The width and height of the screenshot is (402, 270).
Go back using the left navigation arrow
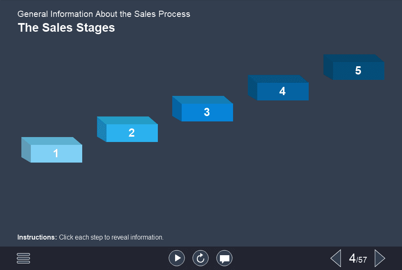tap(335, 258)
